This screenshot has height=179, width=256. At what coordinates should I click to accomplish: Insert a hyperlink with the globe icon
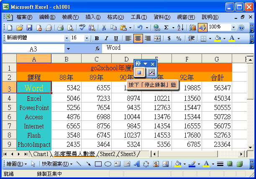(x=157, y=28)
